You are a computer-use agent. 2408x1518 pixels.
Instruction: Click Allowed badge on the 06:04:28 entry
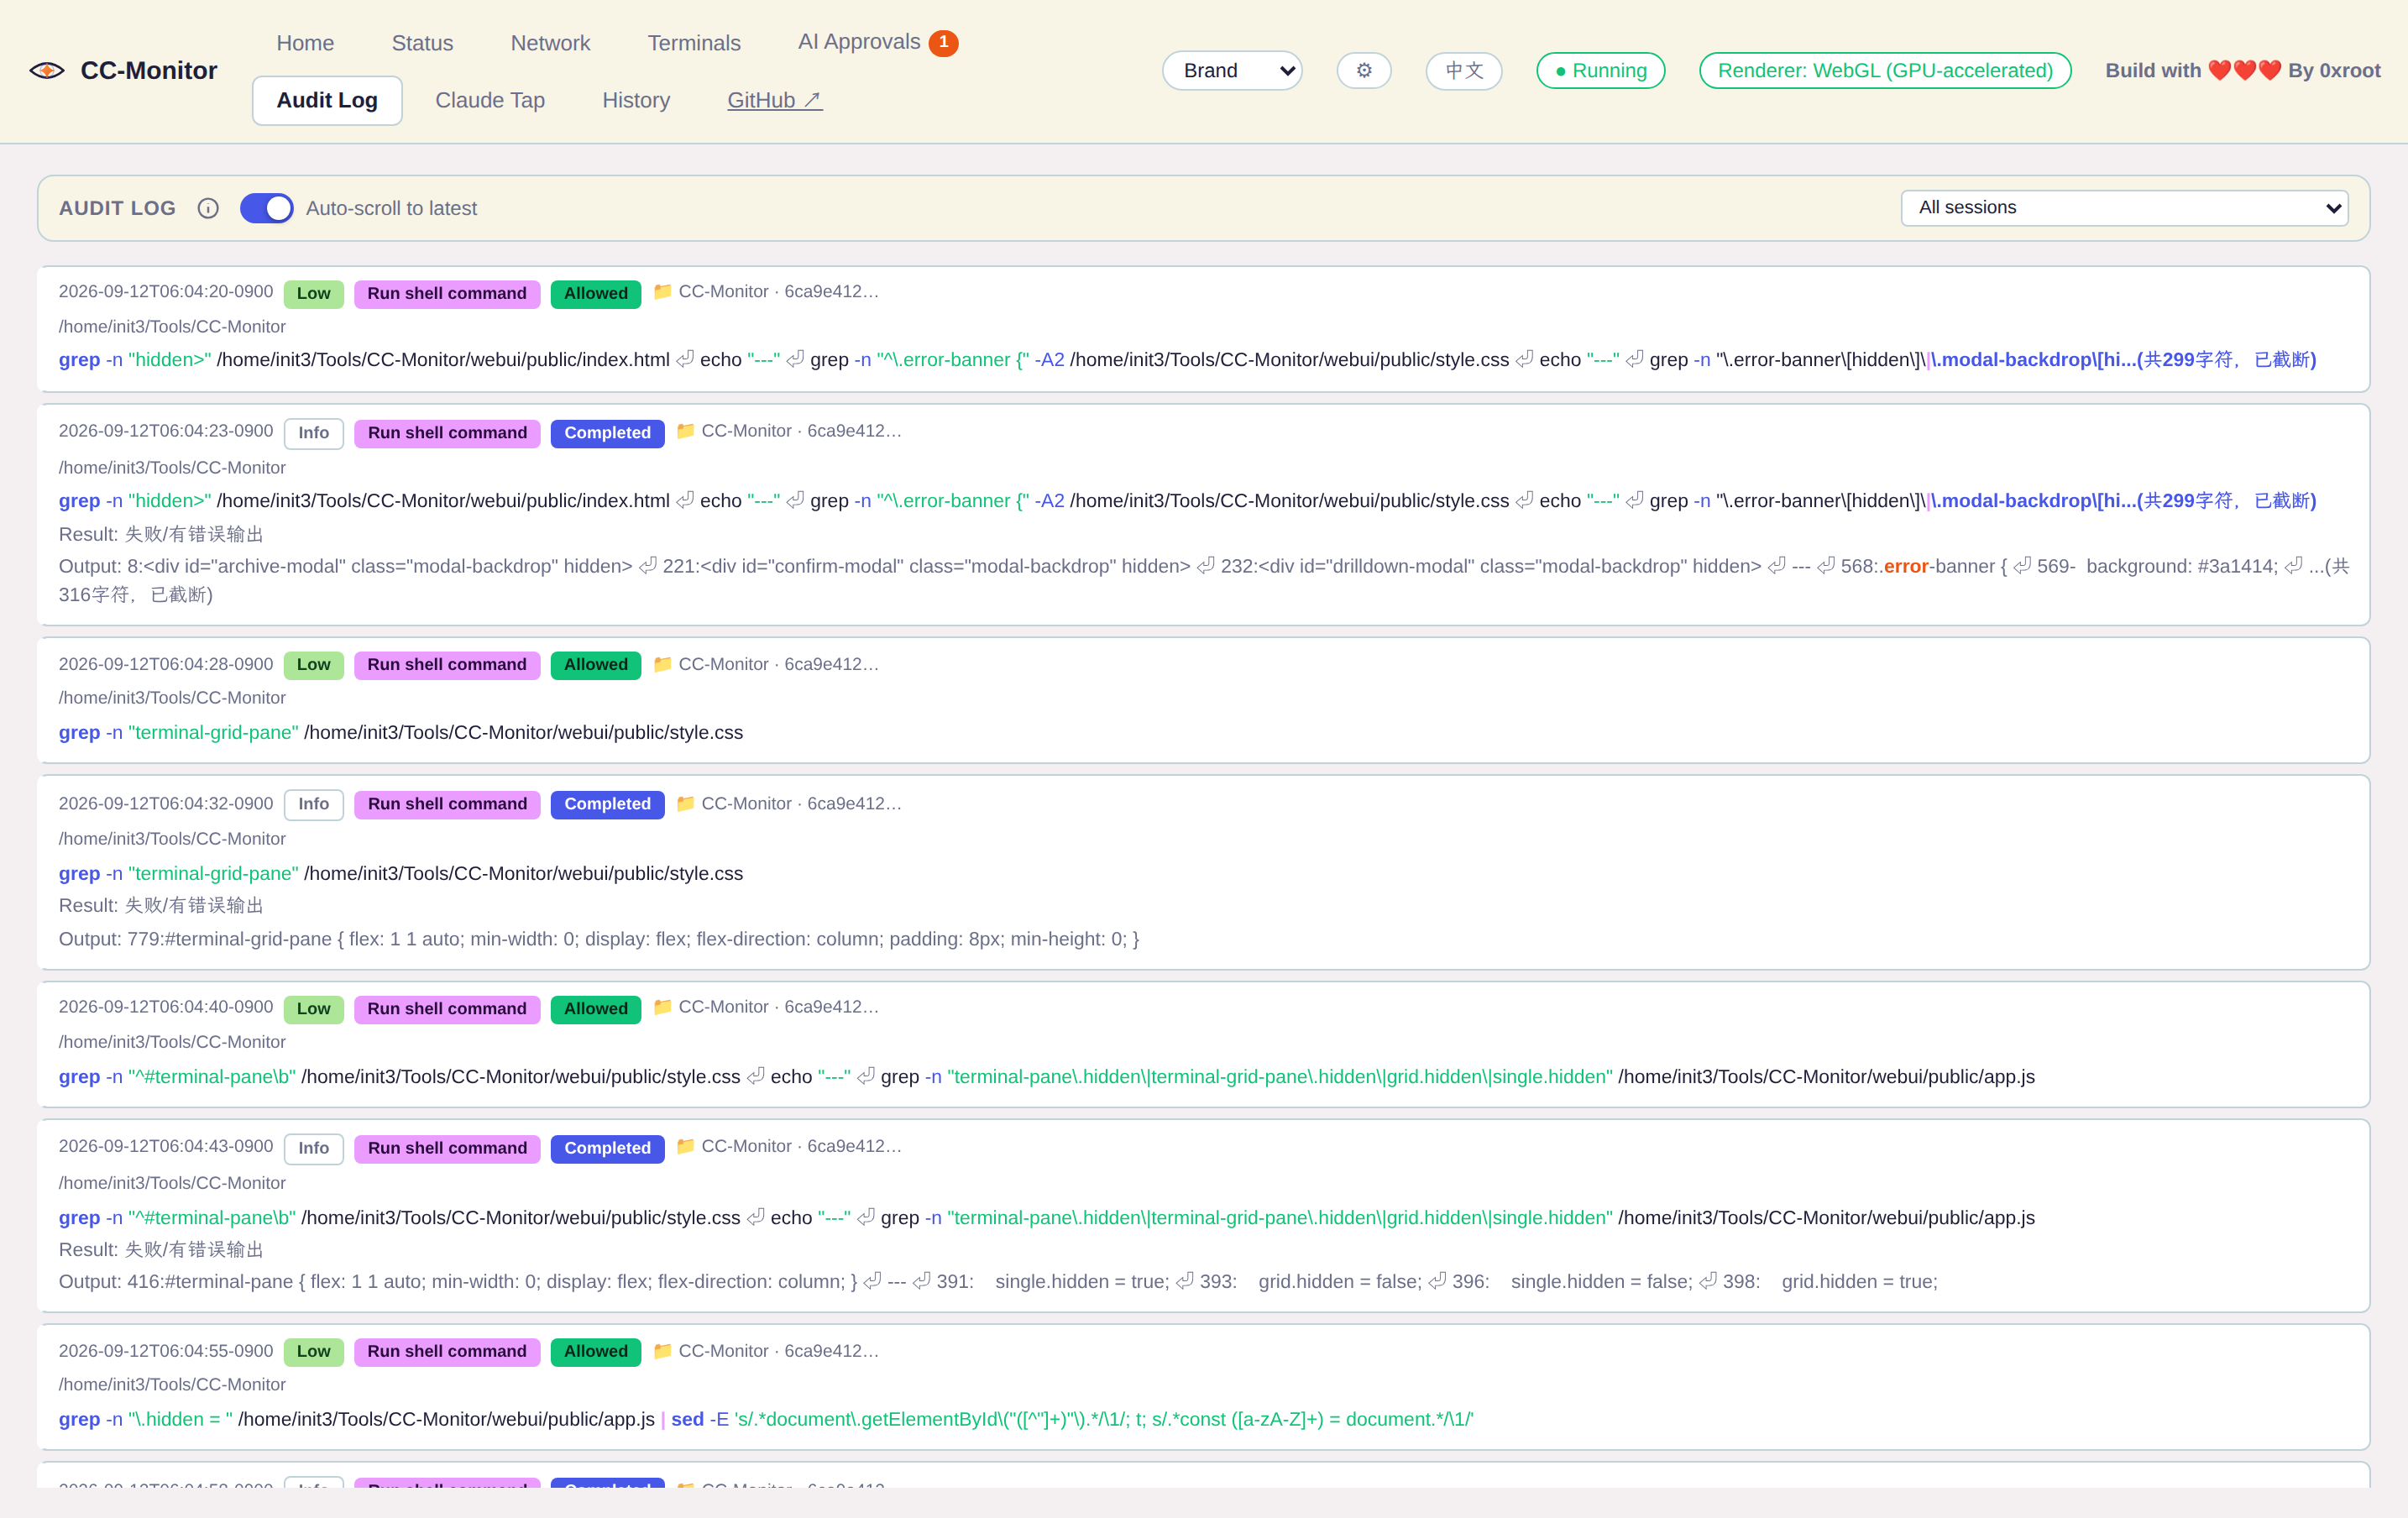(x=596, y=664)
